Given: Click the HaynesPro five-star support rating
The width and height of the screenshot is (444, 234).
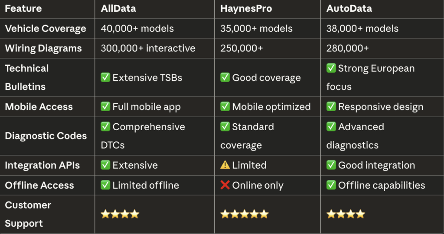Looking at the screenshot, I should (245, 214).
